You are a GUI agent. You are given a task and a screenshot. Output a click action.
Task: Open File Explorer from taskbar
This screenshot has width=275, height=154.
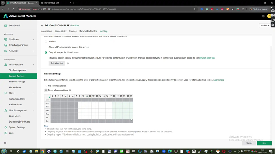[36, 151]
